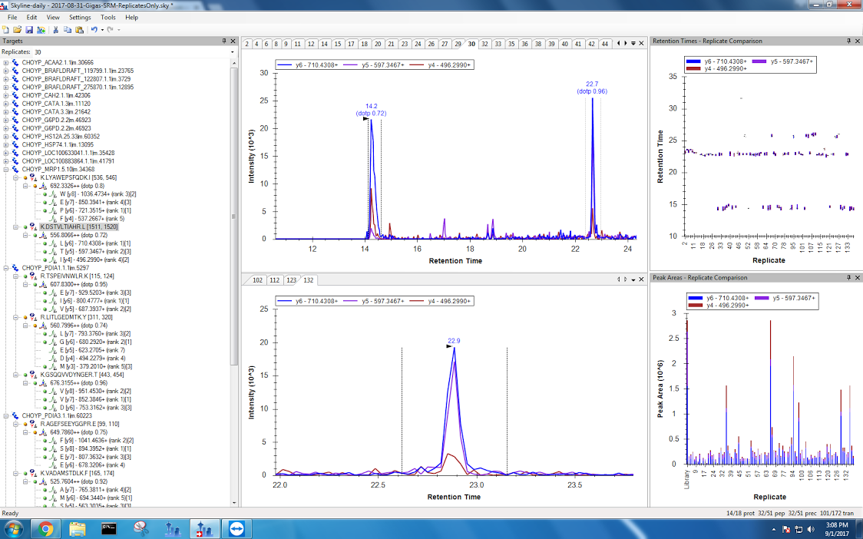This screenshot has width=863, height=539.
Task: Close the Retention Times Replicate Comparison panel
Action: click(x=857, y=41)
